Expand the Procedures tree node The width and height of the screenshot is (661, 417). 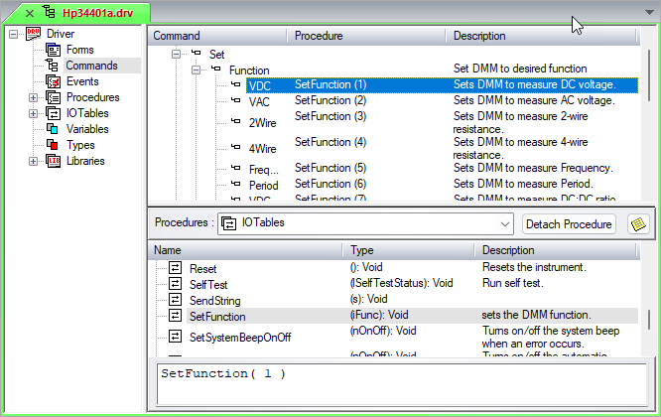34,97
